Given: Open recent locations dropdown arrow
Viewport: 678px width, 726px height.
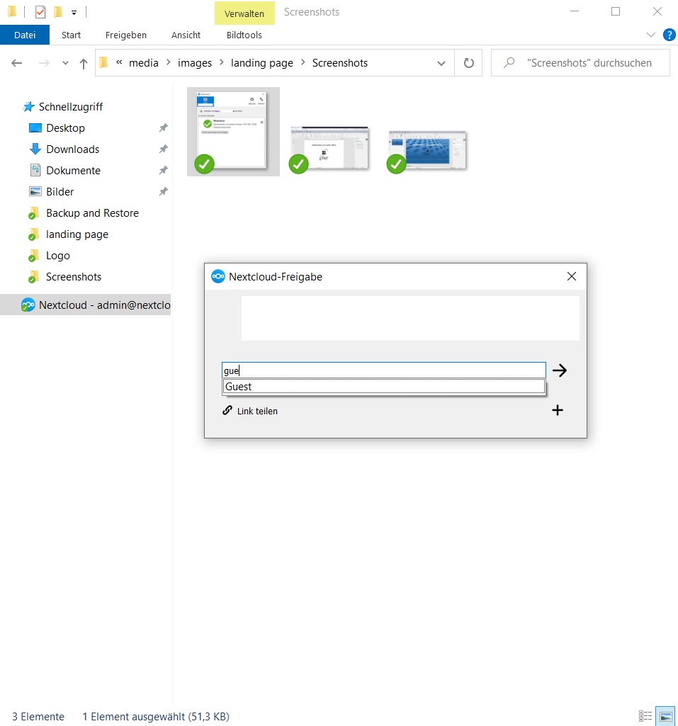Looking at the screenshot, I should 66,63.
